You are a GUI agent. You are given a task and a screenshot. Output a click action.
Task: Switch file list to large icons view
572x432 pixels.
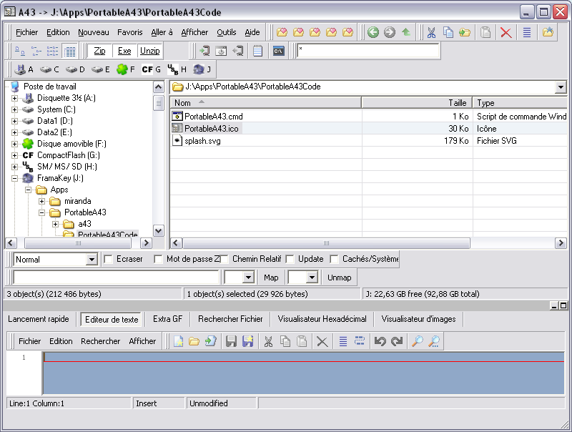point(20,51)
